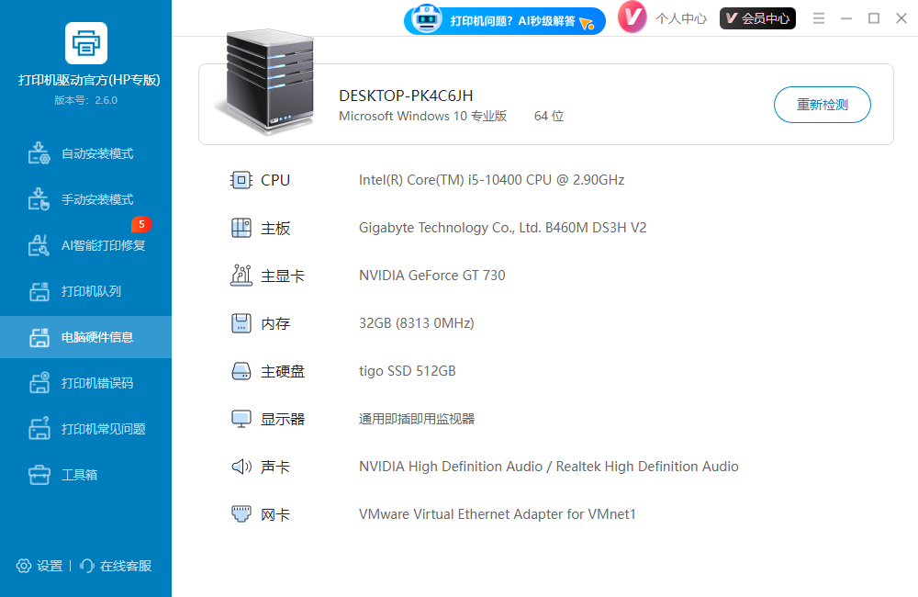Click the CPU chip icon
The width and height of the screenshot is (918, 597).
[241, 180]
